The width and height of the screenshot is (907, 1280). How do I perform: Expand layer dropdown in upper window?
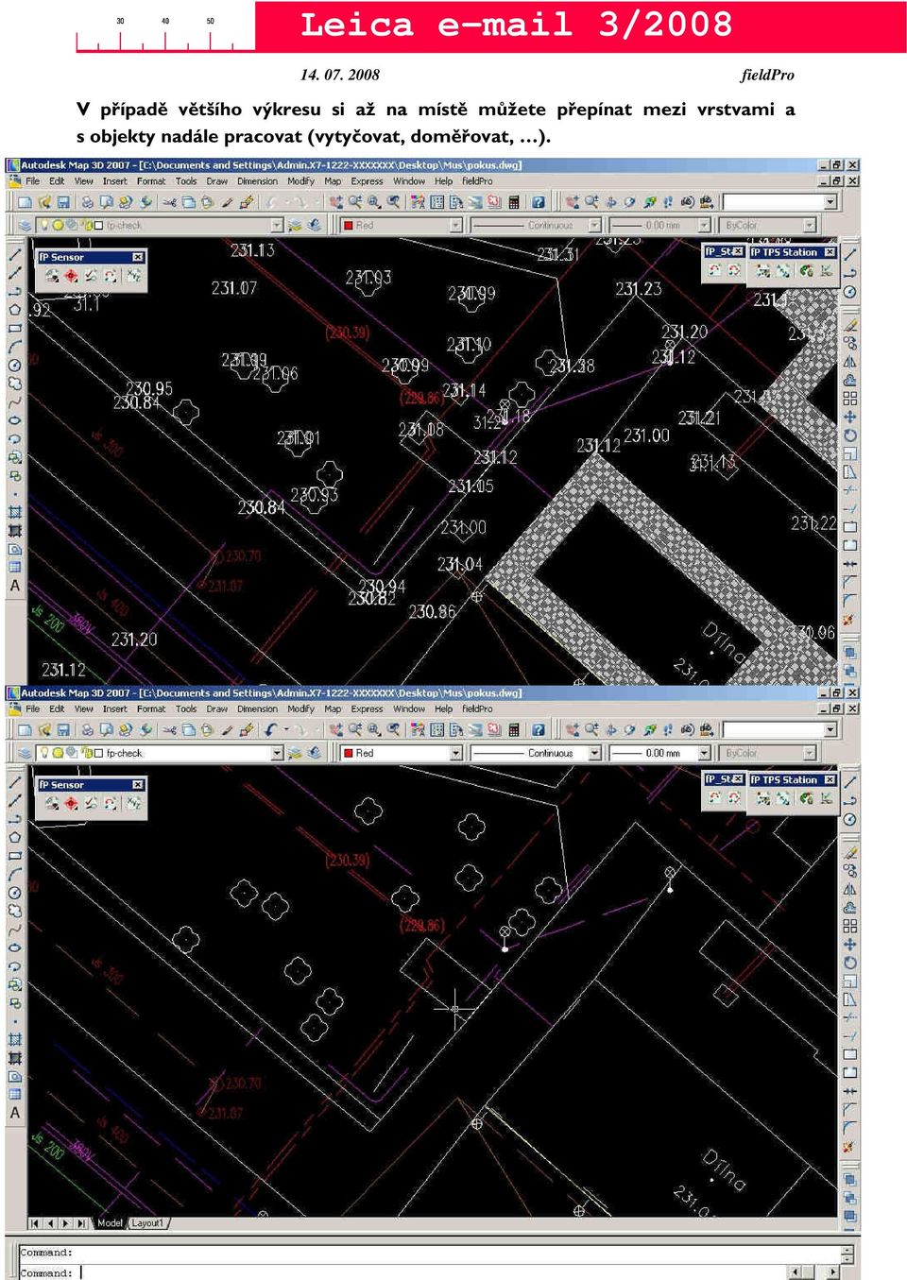click(x=277, y=225)
